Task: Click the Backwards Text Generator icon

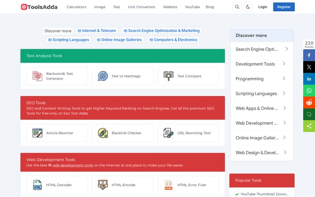Action: click(x=37, y=76)
